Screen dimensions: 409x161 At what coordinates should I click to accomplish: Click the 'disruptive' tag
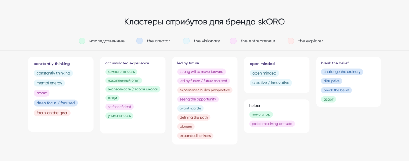[331, 81]
